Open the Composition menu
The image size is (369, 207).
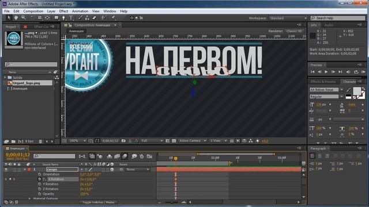(33, 11)
